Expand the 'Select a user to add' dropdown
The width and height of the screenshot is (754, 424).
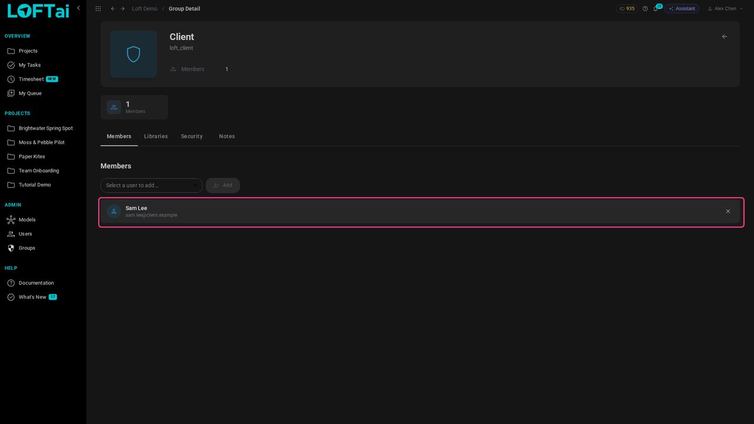pos(151,185)
